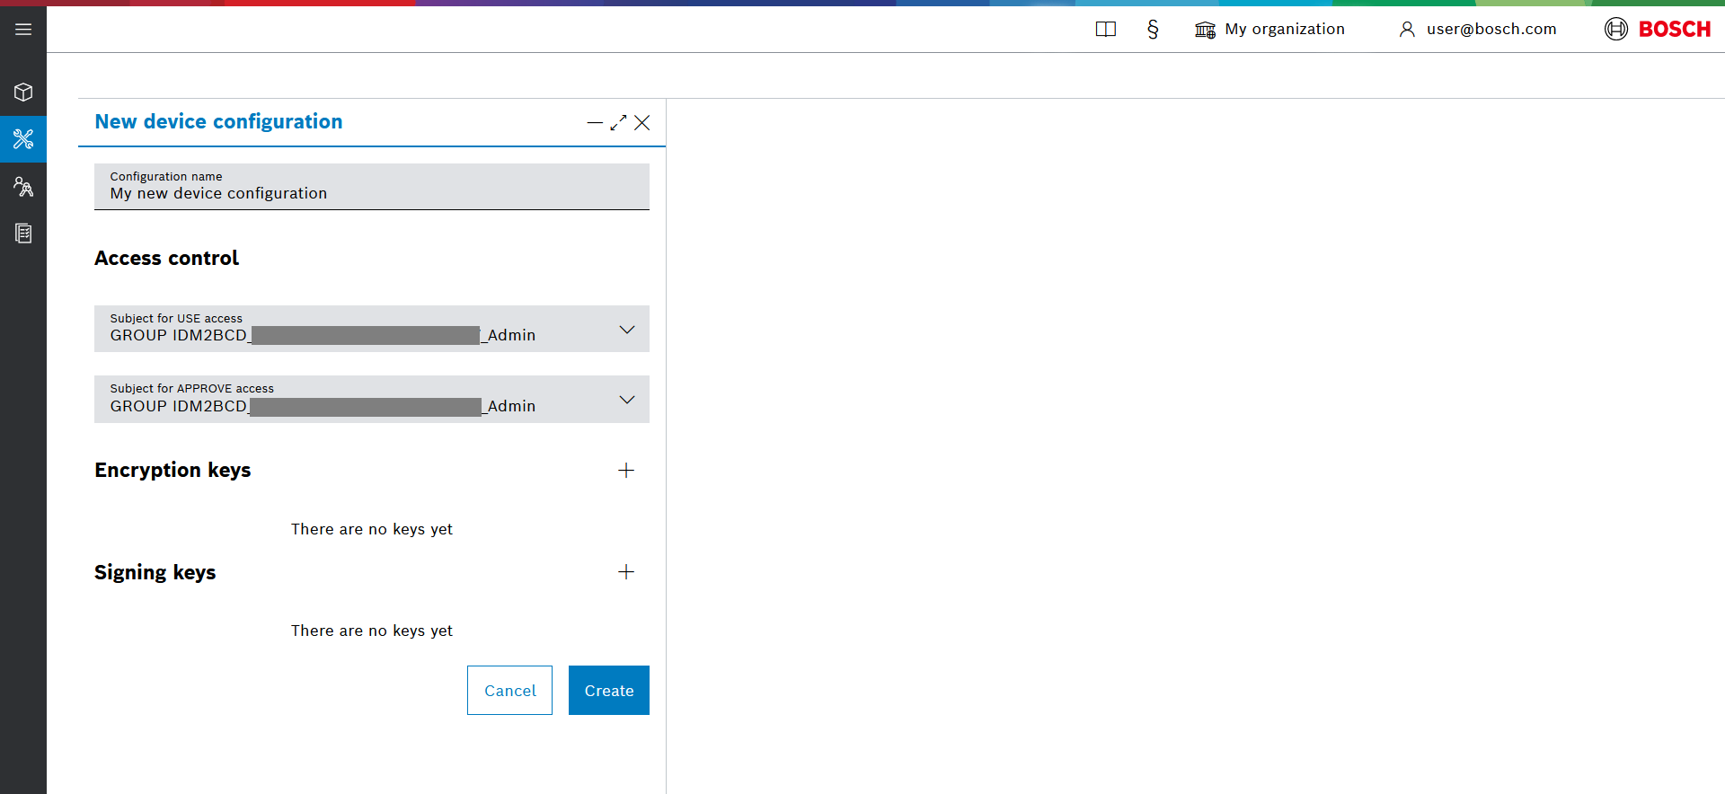Open the documentation book icon
1725x794 pixels.
click(1105, 30)
